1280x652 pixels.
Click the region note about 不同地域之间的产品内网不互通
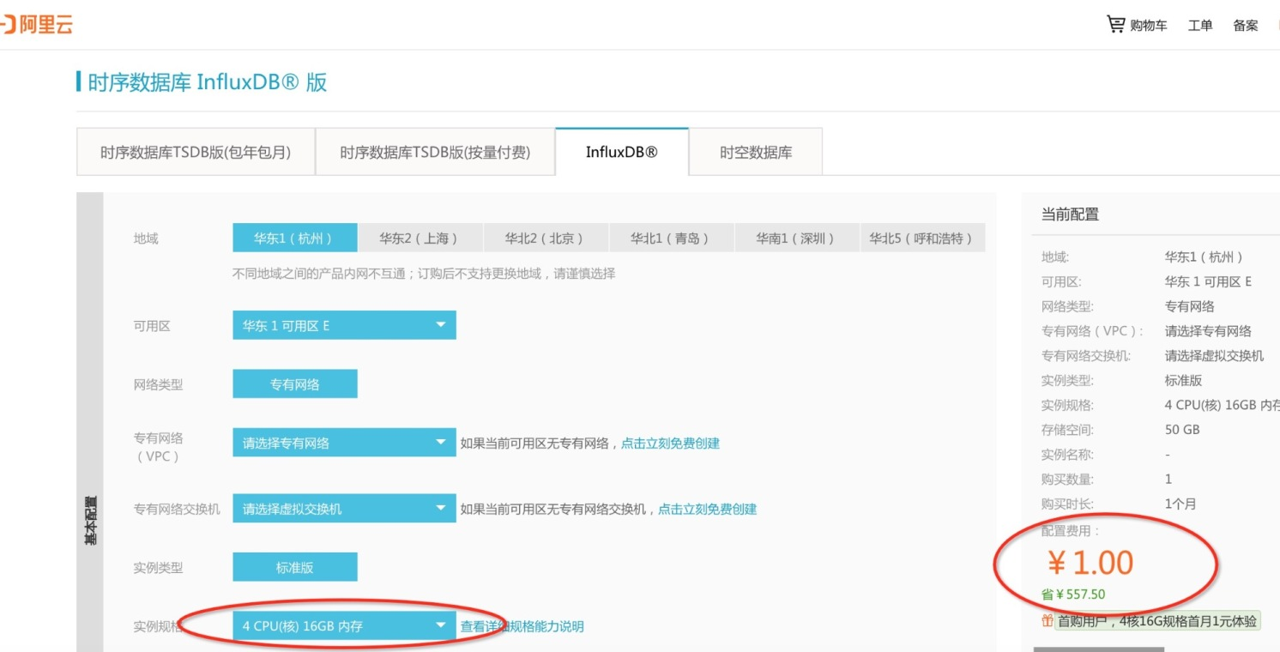click(x=424, y=274)
